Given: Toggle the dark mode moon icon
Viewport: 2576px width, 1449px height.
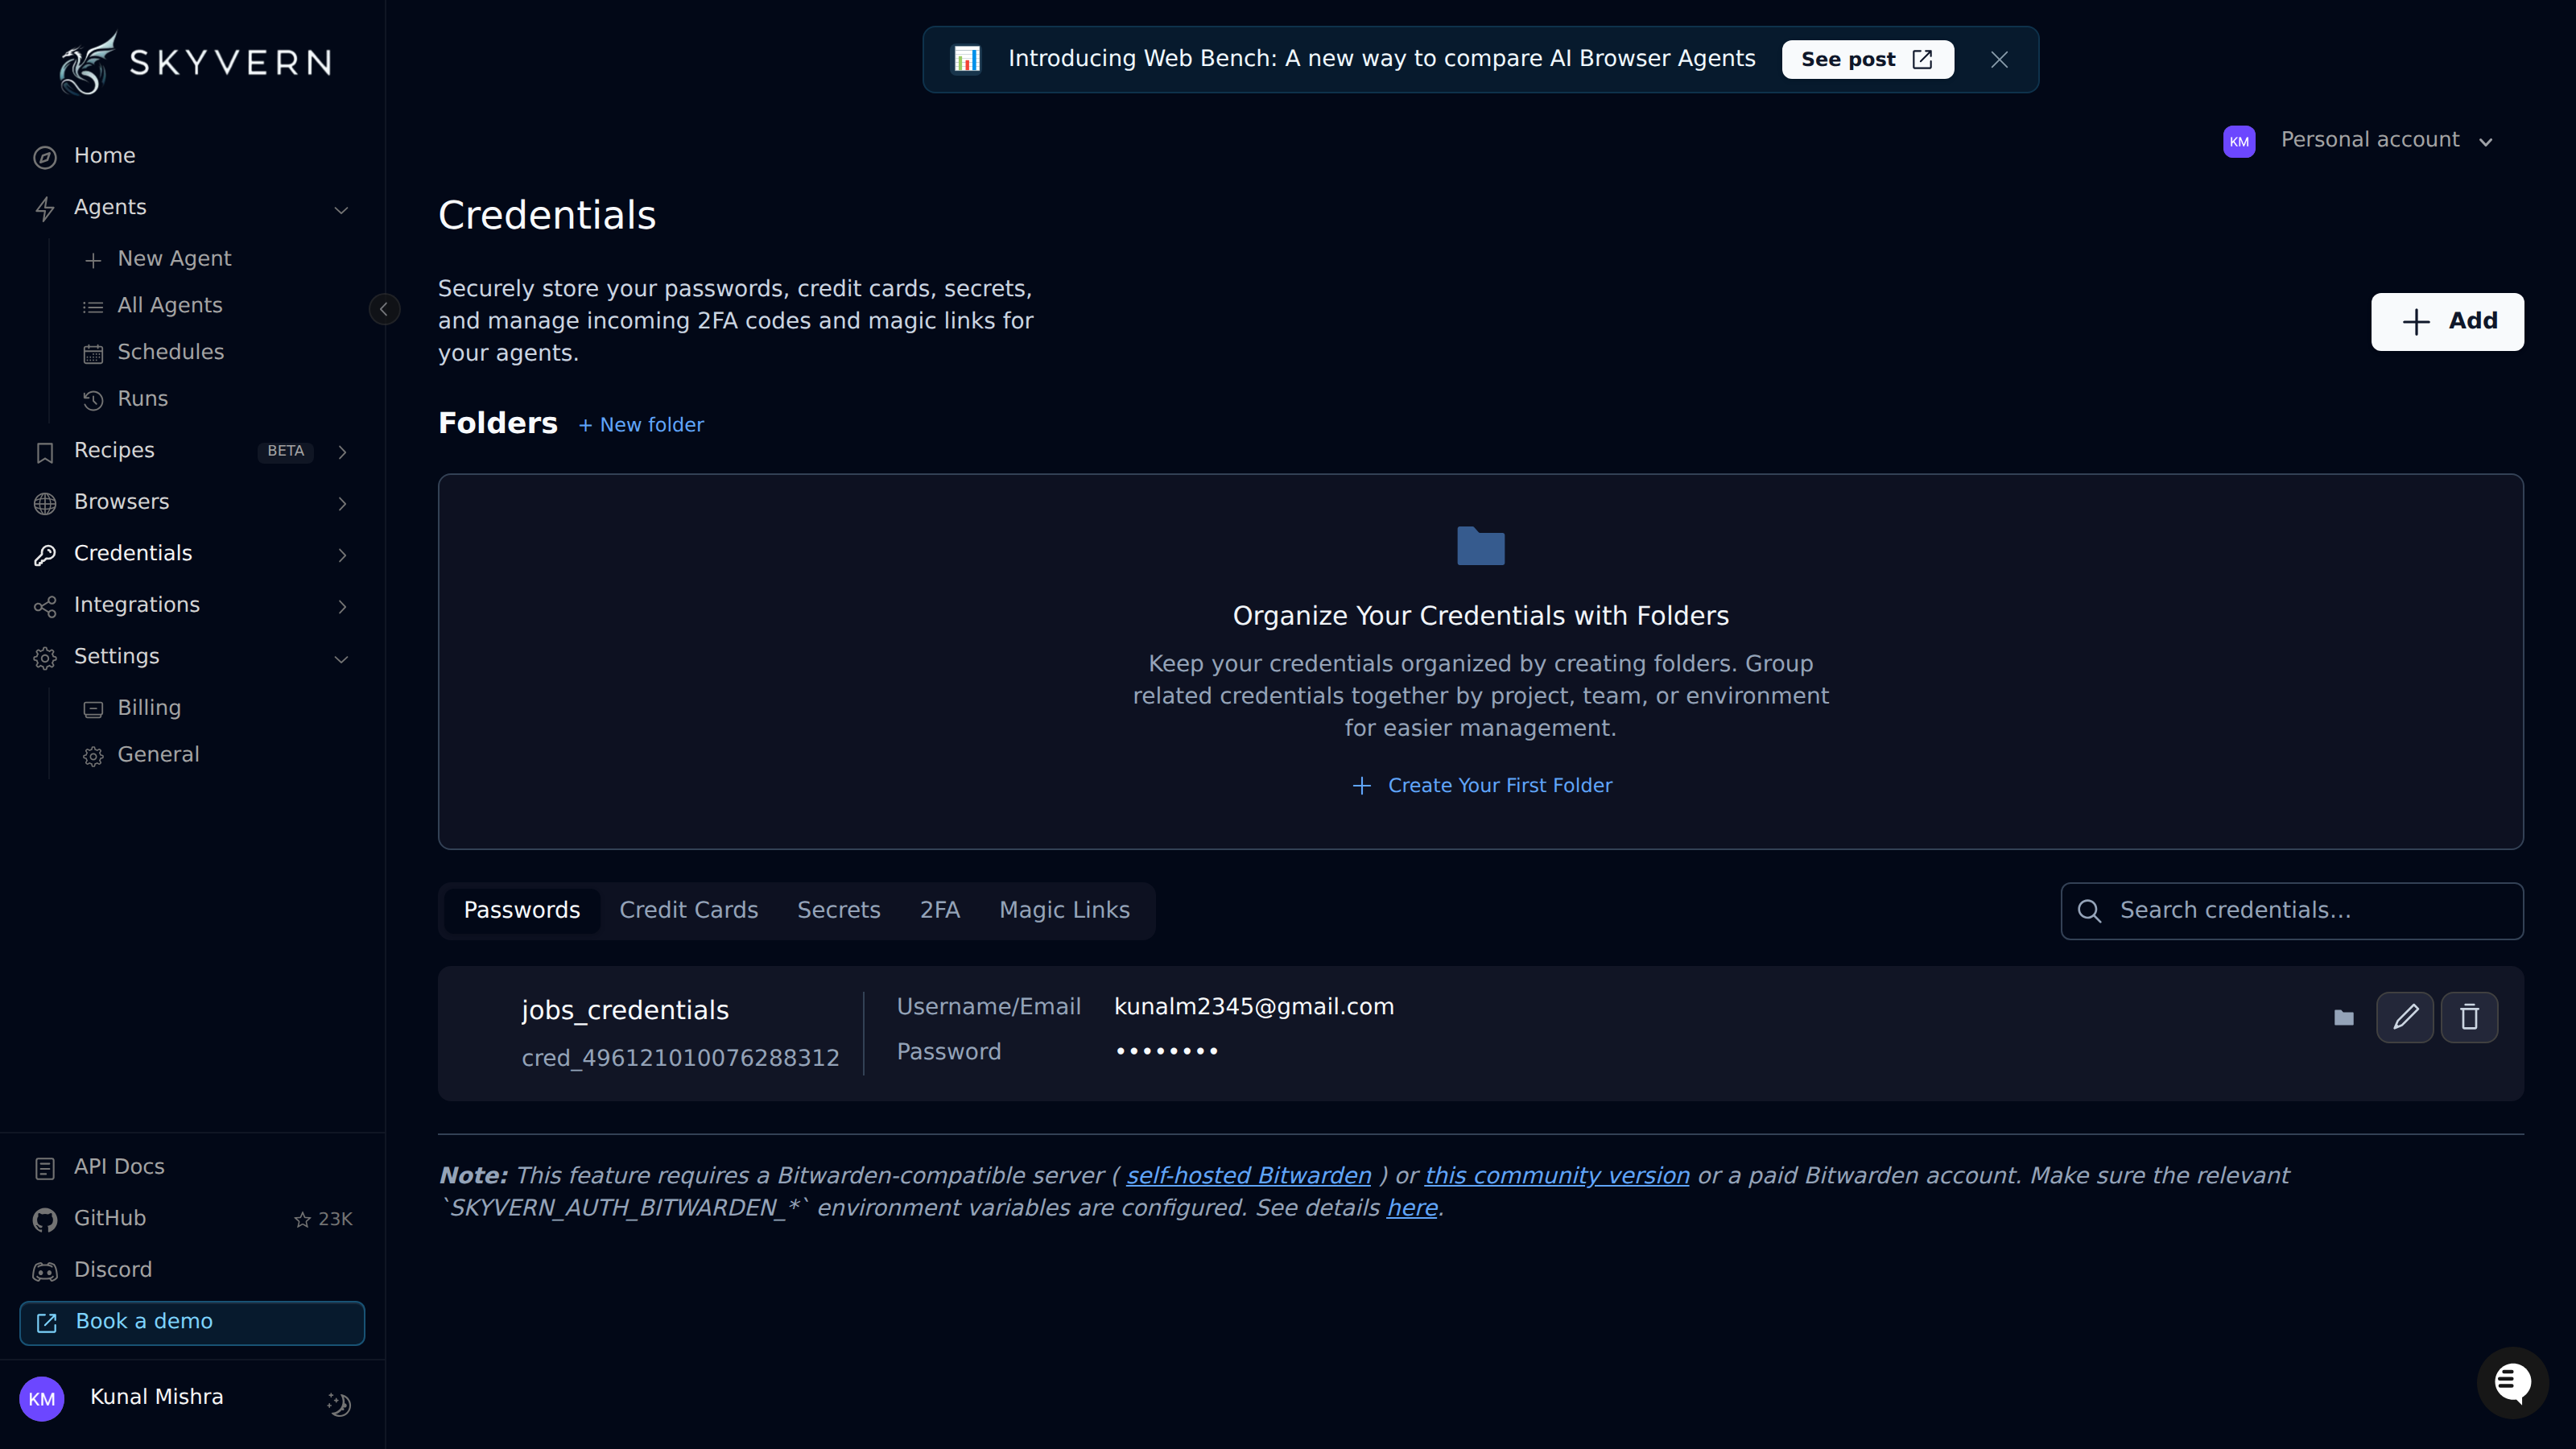Looking at the screenshot, I should [x=339, y=1404].
